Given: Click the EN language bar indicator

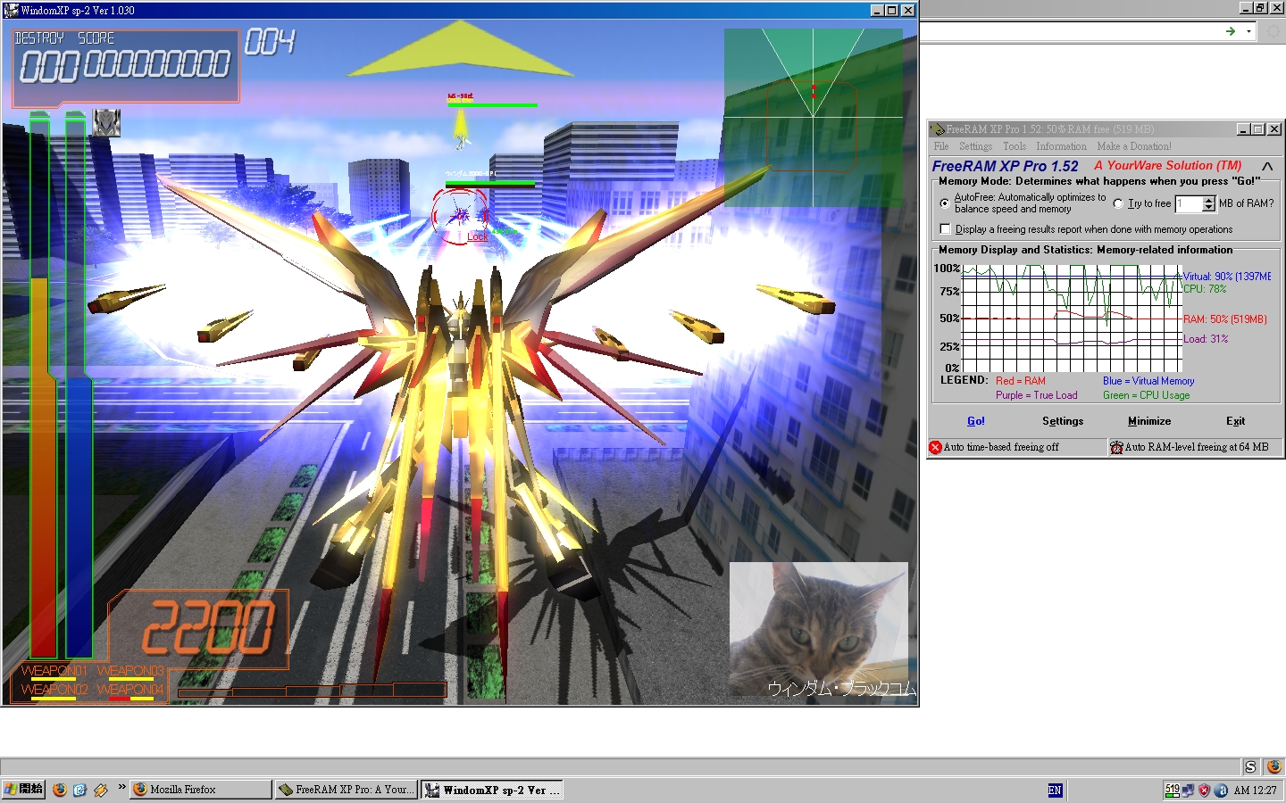Looking at the screenshot, I should [1055, 790].
